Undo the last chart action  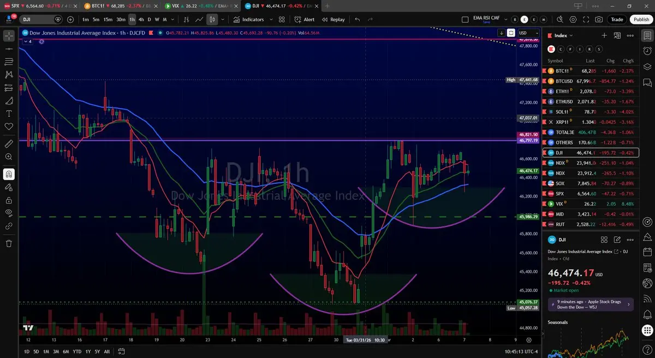(358, 19)
